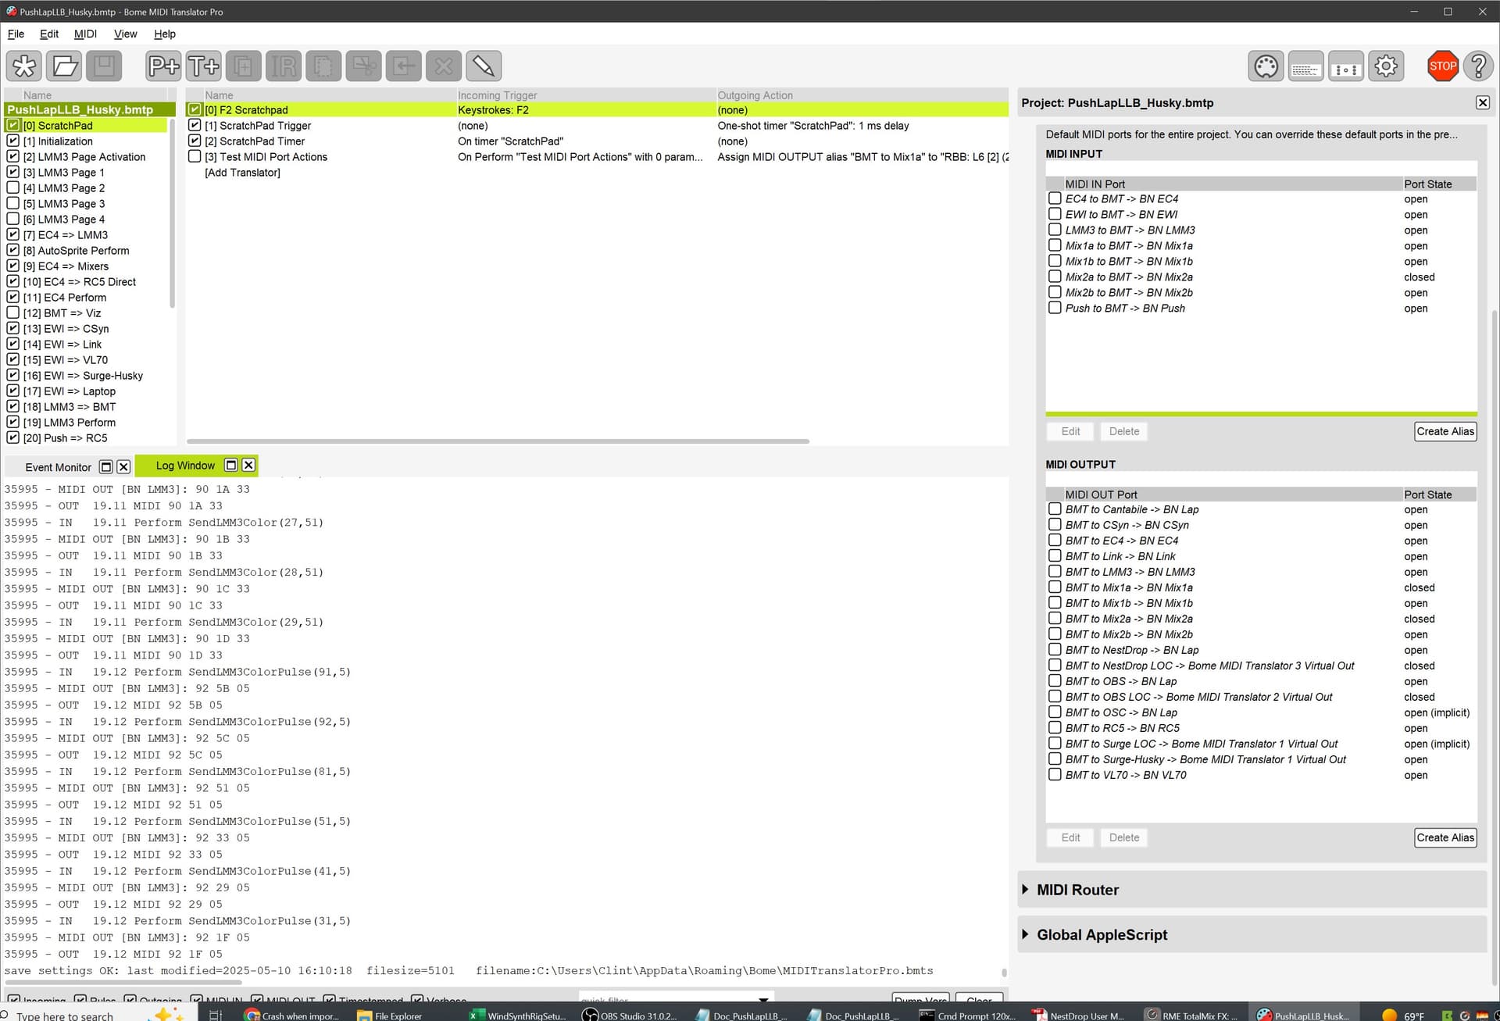Screen dimensions: 1500x1021
Task: Open Settings with the gear icon
Action: (x=1386, y=66)
